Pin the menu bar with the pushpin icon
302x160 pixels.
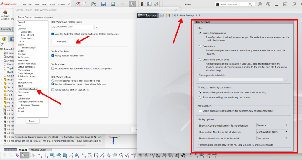click(69, 4)
